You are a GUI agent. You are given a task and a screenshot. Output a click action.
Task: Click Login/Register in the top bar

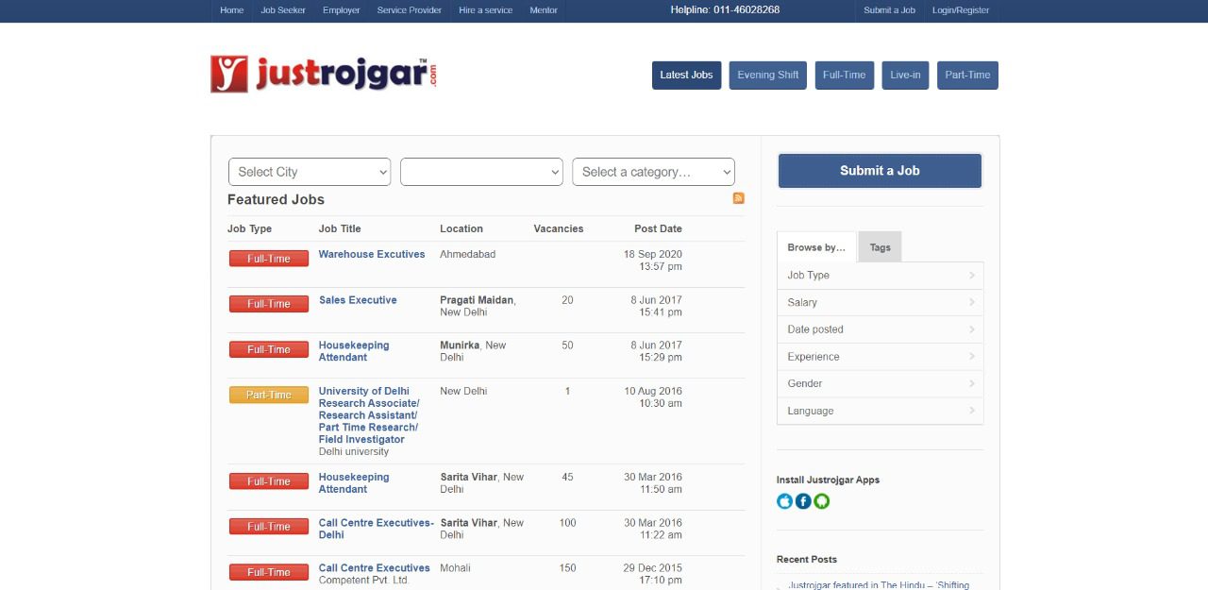click(x=961, y=10)
